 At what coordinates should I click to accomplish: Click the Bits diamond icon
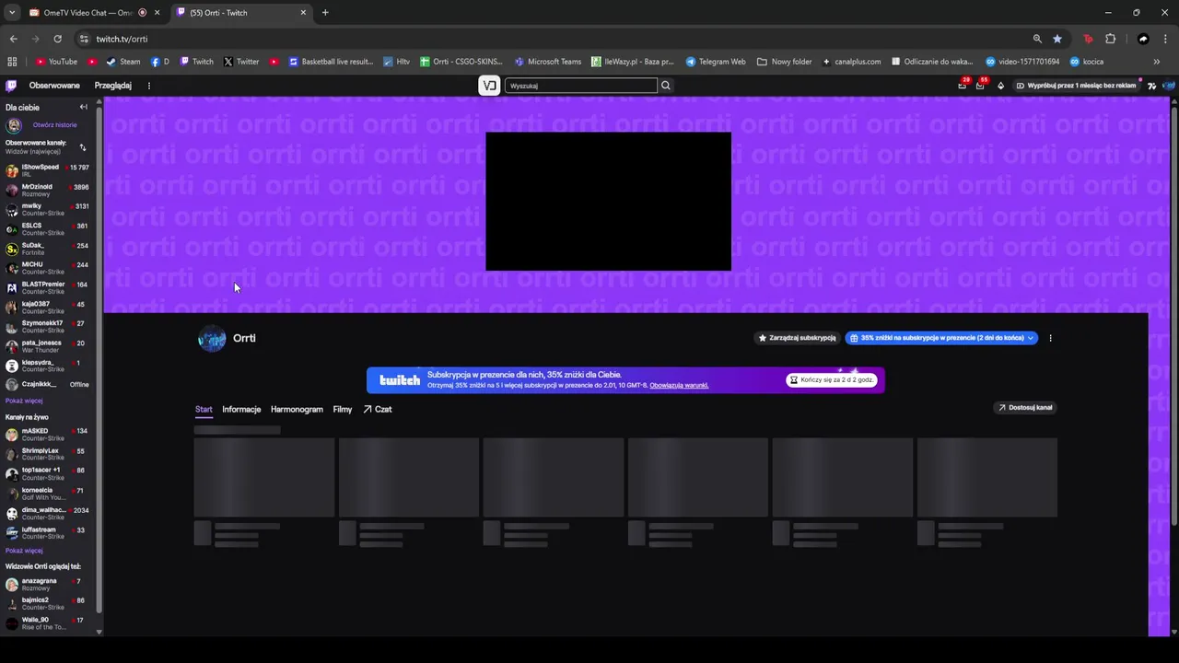(1000, 86)
